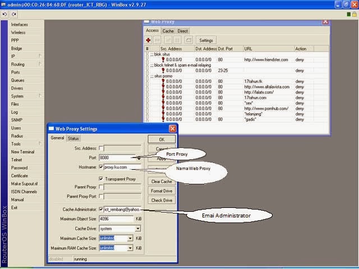Click the enable rule check icon
The height and width of the screenshot is (269, 359).
(168, 40)
